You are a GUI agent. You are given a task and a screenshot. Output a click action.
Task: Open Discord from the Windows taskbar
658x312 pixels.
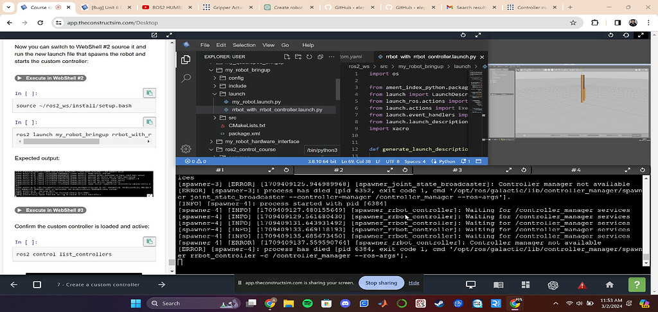click(x=345, y=303)
